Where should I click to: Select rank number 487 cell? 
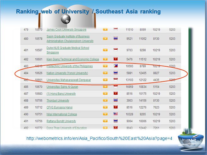point(26,94)
